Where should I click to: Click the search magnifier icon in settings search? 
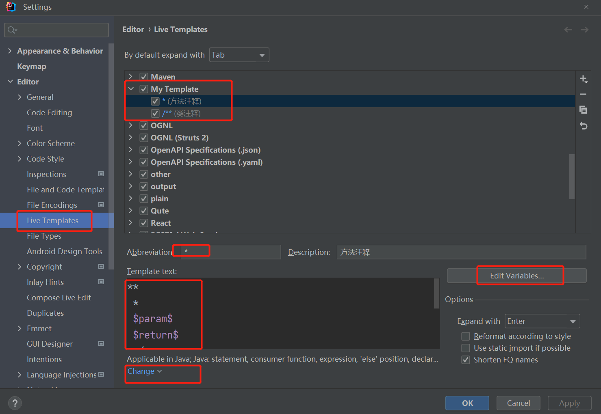[12, 30]
